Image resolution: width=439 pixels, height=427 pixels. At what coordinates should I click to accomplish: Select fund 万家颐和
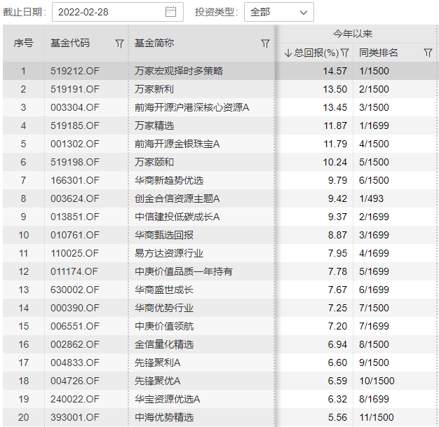tap(154, 162)
